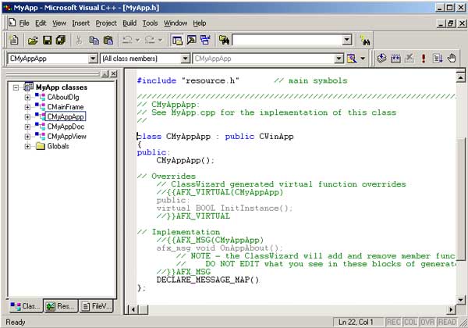Screen dimensions: 468x328
Task: Click the Undo arrow icon
Action: click(x=127, y=40)
